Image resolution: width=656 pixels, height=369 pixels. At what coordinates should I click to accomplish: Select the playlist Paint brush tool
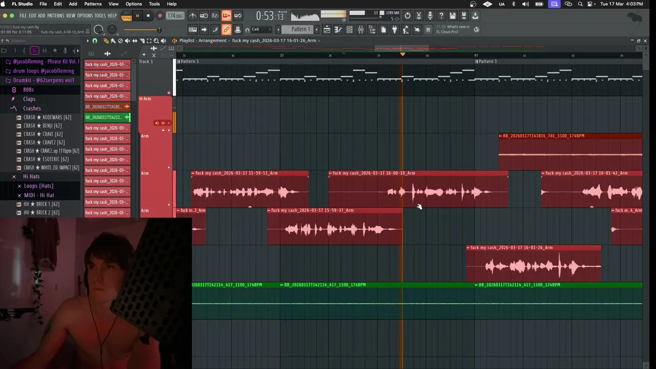click(113, 40)
